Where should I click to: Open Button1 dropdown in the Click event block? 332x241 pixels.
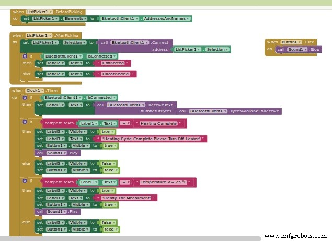click(x=291, y=42)
